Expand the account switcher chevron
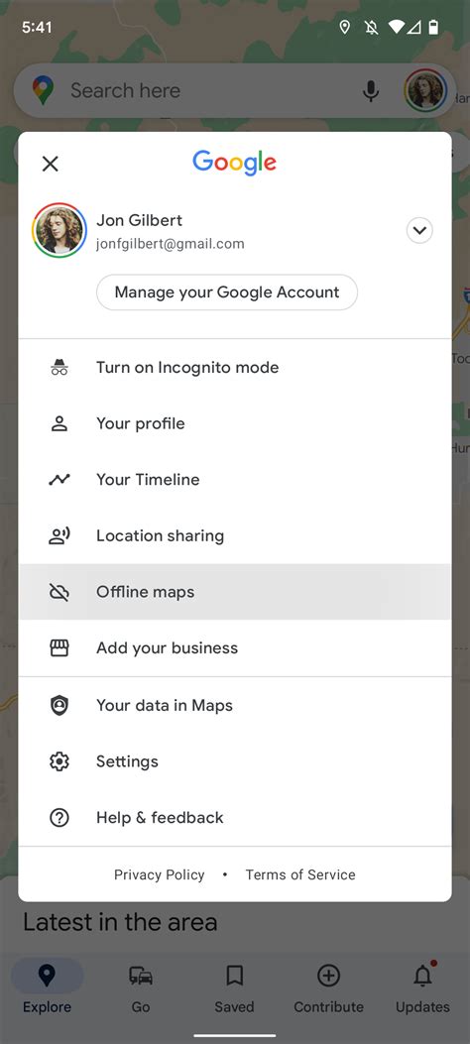Viewport: 470px width, 1044px height. click(x=419, y=231)
